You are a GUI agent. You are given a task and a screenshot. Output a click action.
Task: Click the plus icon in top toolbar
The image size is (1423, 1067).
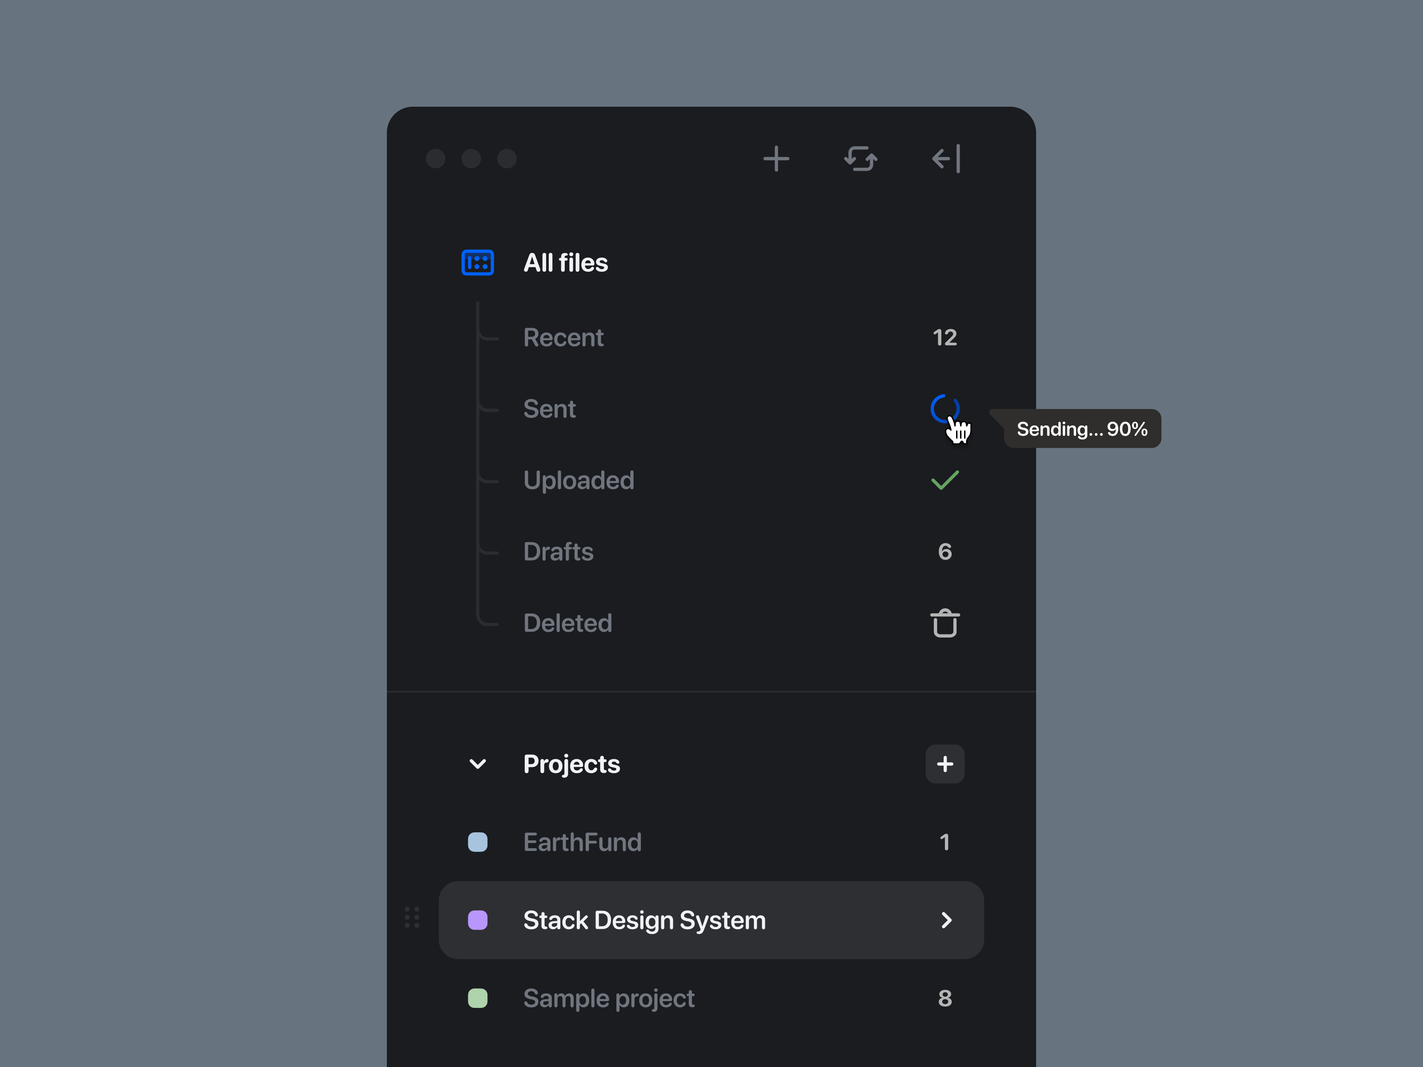pos(776,159)
